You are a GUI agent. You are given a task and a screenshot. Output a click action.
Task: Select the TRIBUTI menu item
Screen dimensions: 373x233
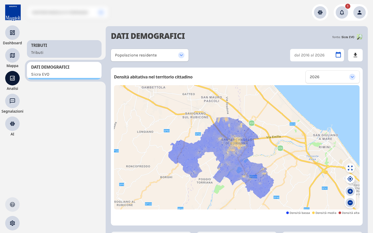click(64, 49)
